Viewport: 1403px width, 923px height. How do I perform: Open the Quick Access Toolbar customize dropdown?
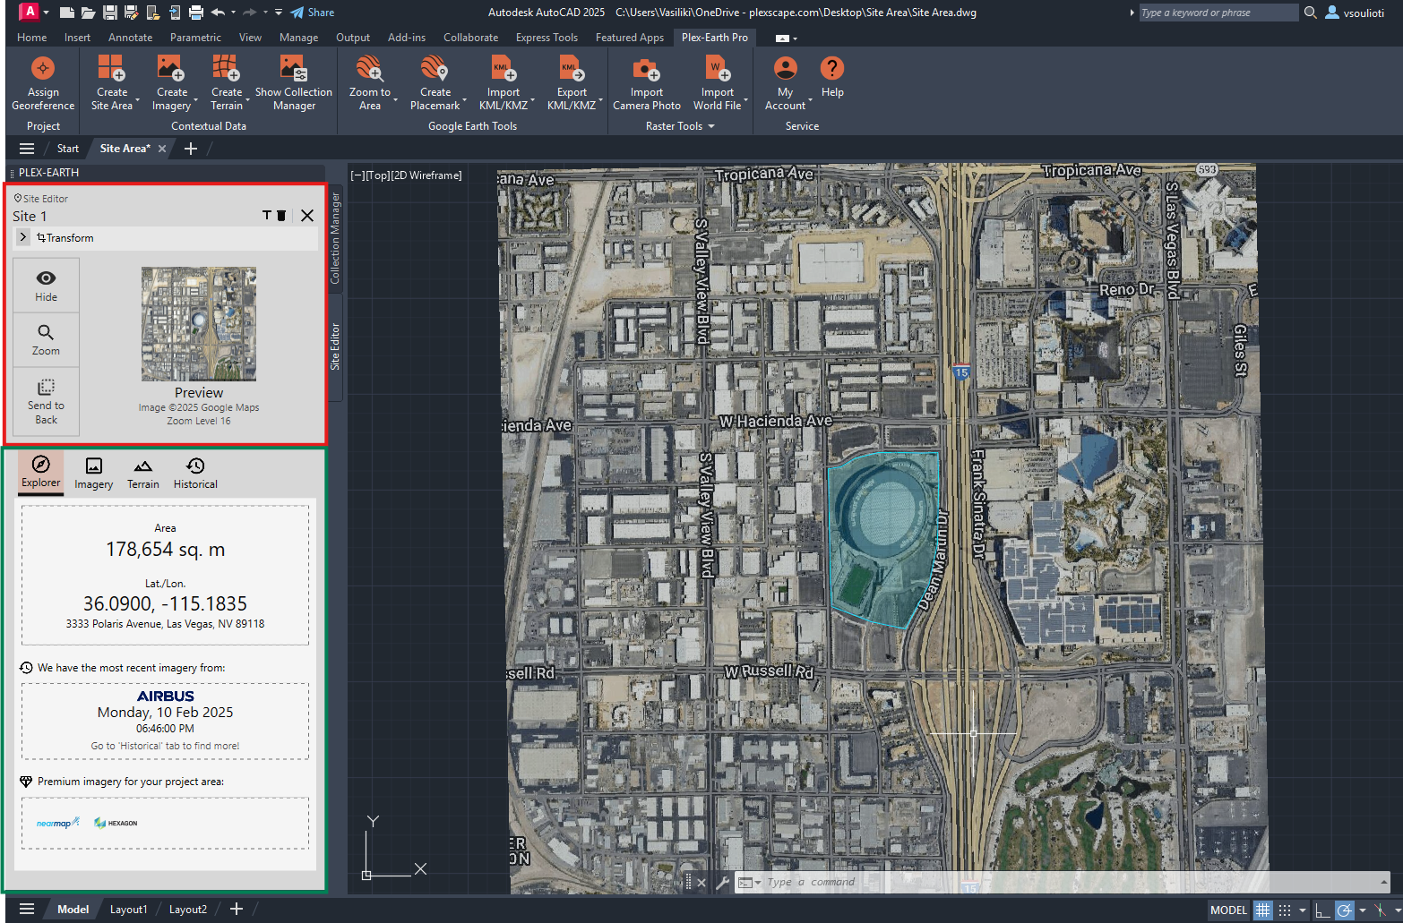(x=279, y=13)
